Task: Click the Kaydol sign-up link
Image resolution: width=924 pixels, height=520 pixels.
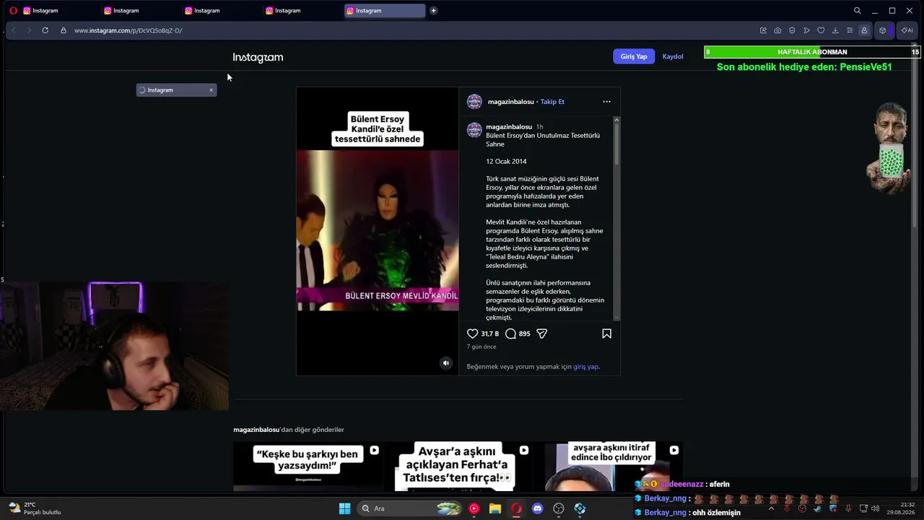Action: coord(673,56)
